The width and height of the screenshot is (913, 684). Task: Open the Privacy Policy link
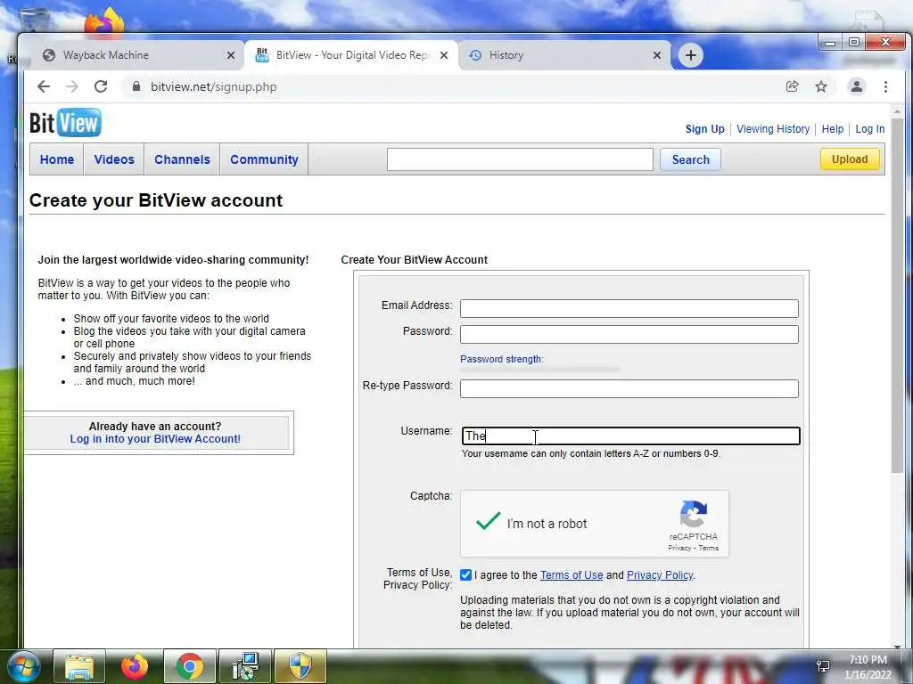pyautogui.click(x=660, y=575)
